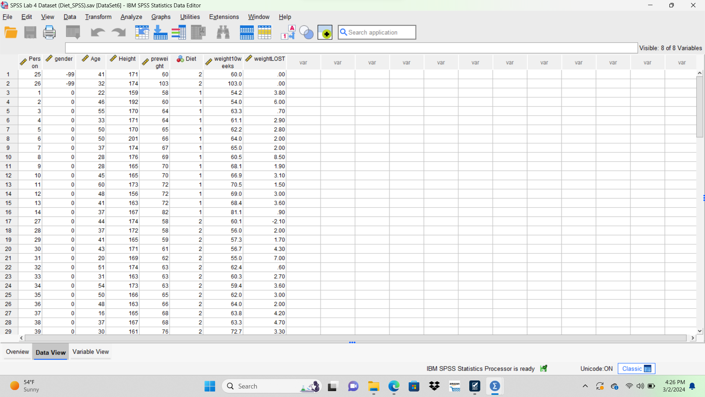The height and width of the screenshot is (397, 705).
Task: Toggle Use Variable Sets
Action: coord(306,32)
